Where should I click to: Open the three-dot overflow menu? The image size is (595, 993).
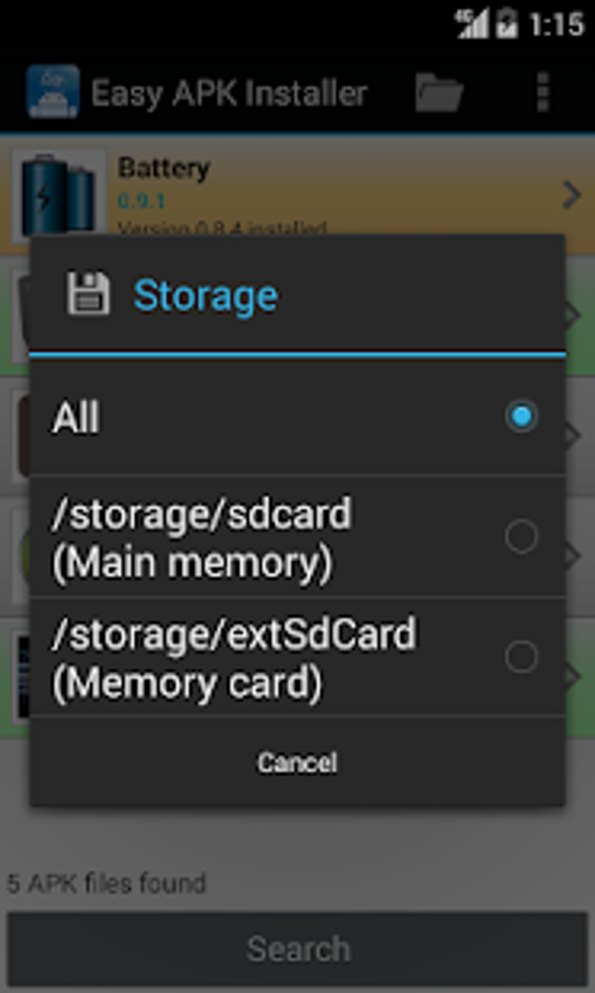click(542, 92)
